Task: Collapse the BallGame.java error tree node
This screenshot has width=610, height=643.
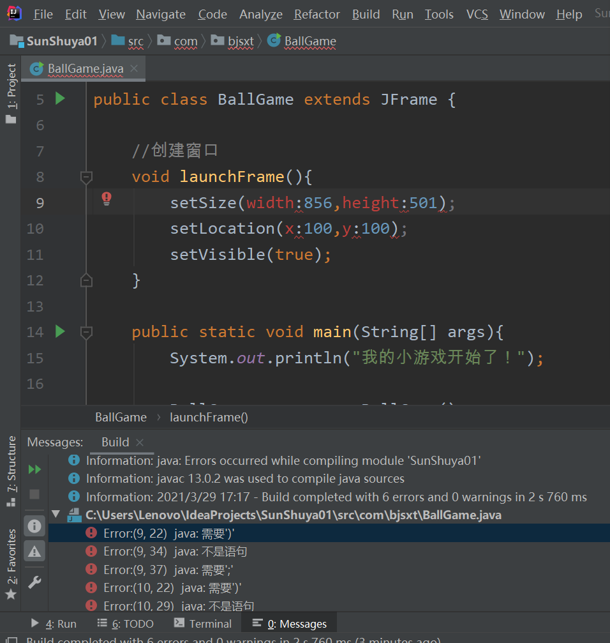Action: pyautogui.click(x=56, y=514)
